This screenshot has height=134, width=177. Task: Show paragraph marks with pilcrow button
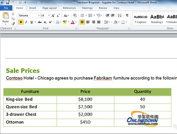(x=127, y=16)
